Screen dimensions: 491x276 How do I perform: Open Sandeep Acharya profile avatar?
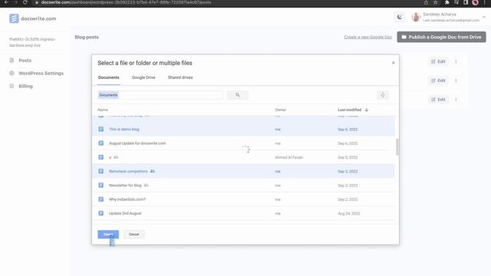pos(416,17)
